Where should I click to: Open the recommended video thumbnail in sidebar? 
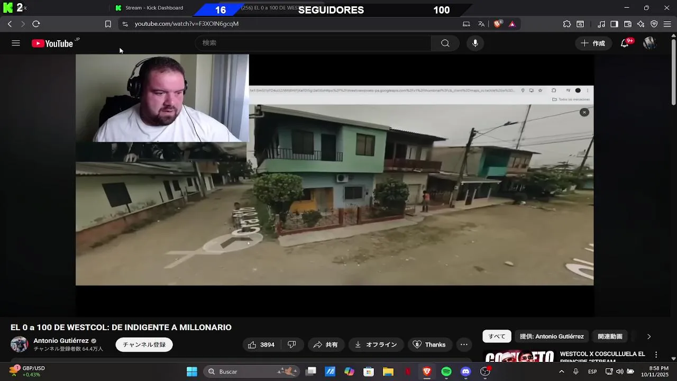coord(519,356)
